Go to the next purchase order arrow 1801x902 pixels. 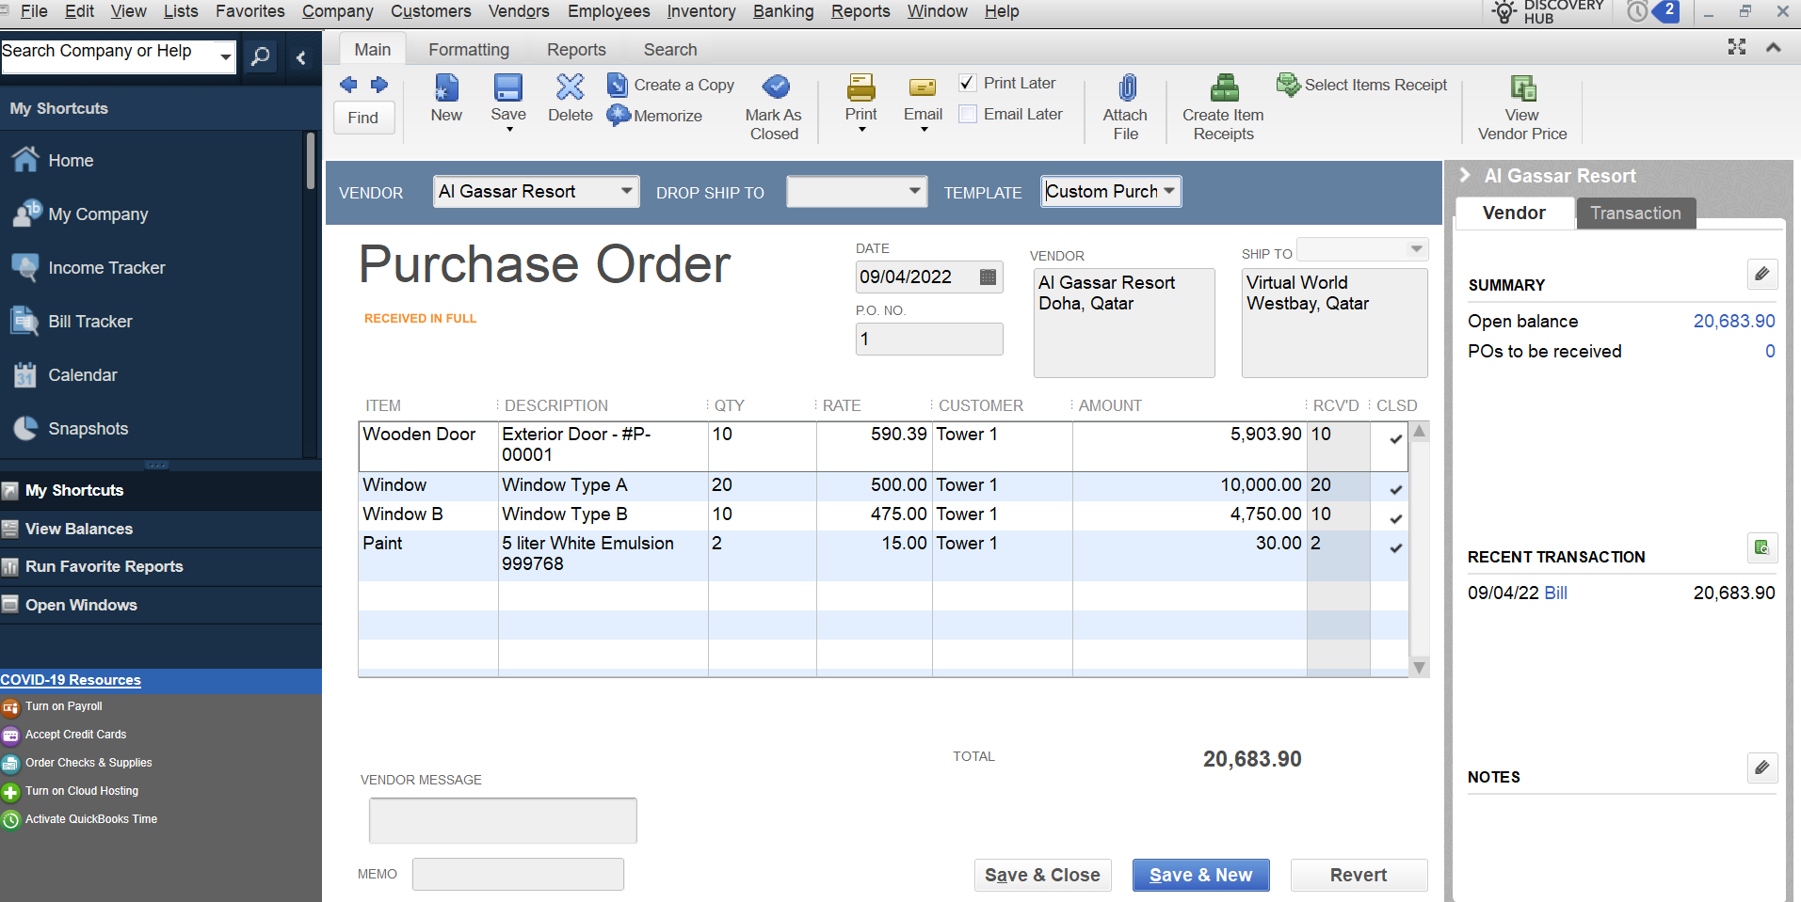click(x=379, y=85)
